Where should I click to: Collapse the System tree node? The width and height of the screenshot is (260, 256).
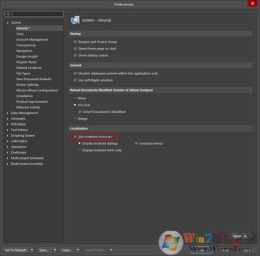point(8,23)
